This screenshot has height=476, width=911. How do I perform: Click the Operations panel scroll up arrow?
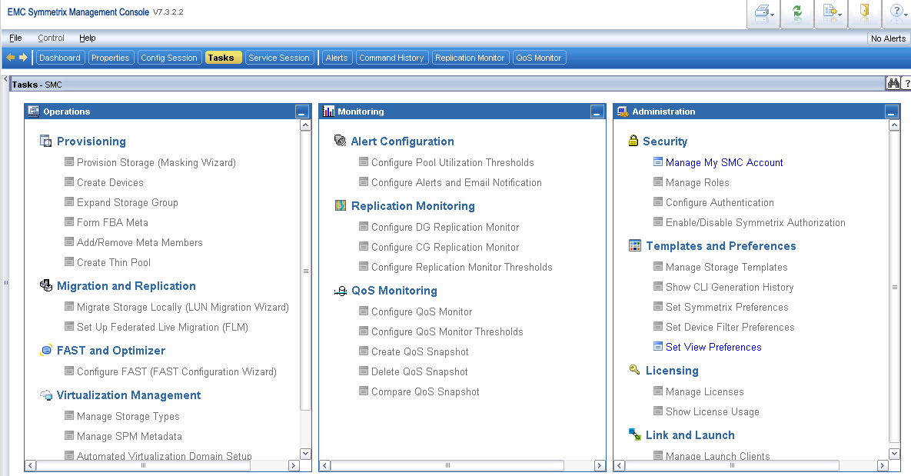(x=306, y=125)
